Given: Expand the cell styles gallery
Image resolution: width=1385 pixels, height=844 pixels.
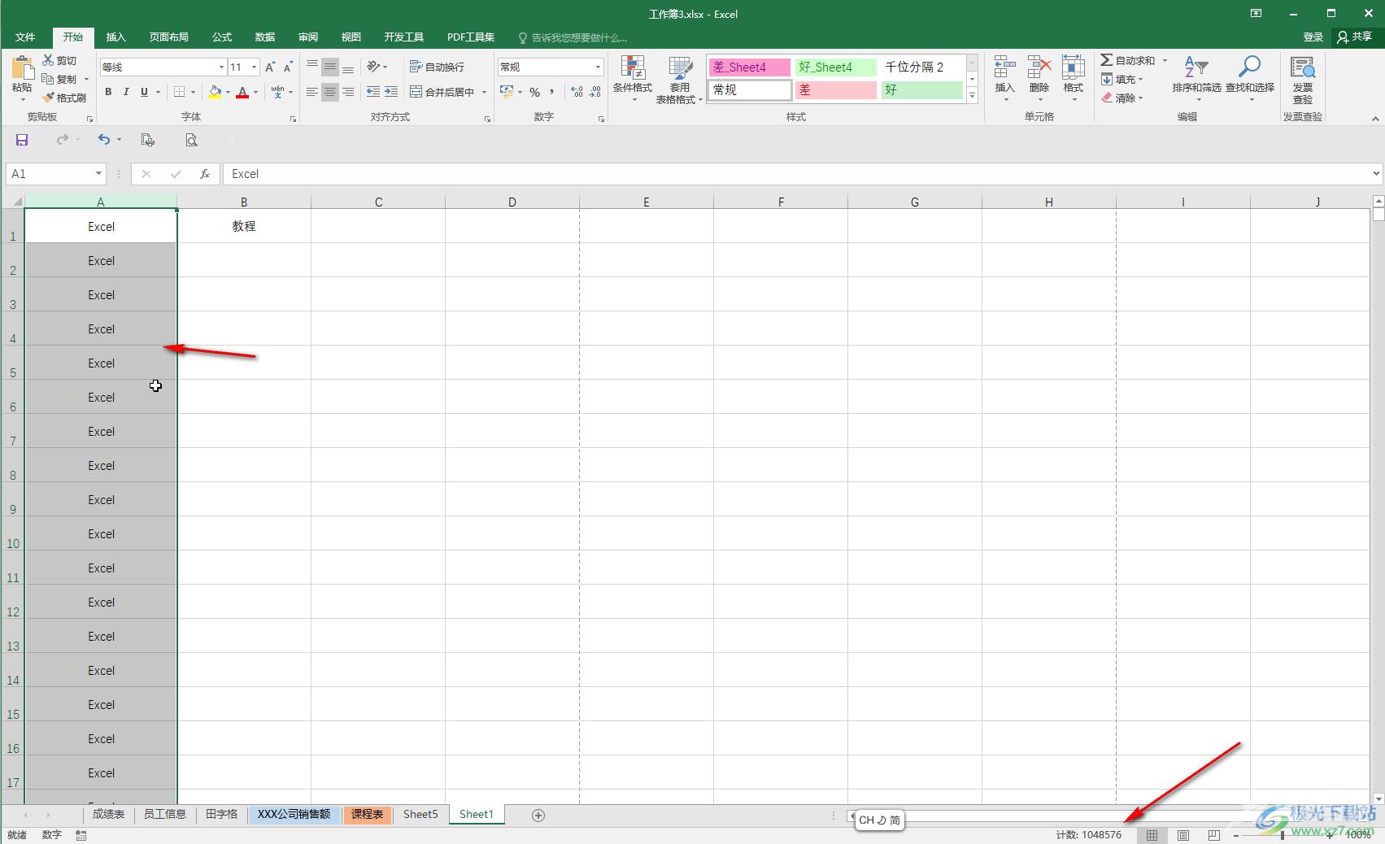Looking at the screenshot, I should (x=972, y=96).
